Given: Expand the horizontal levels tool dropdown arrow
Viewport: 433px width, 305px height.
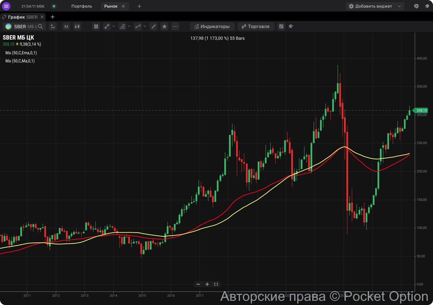Looking at the screenshot, I should (x=129, y=26).
